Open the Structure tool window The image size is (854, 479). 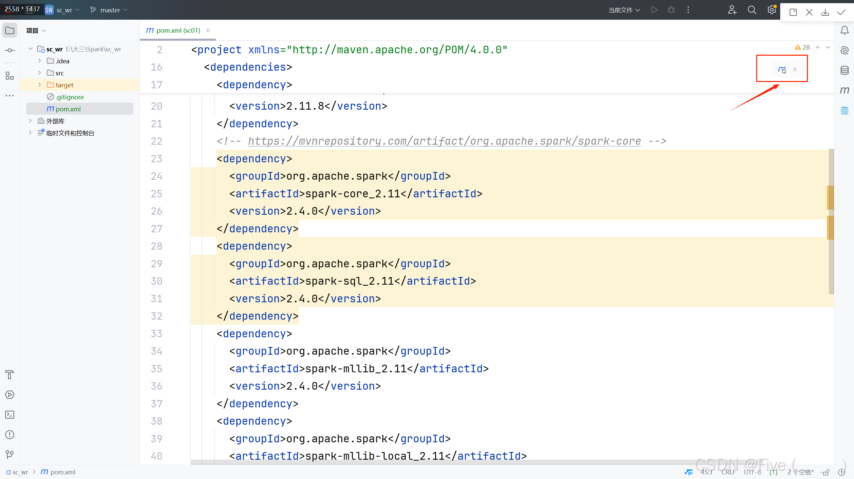pyautogui.click(x=10, y=76)
